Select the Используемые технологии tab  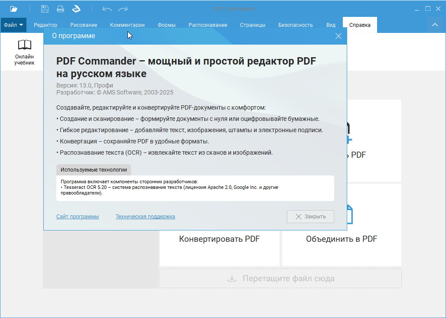94,170
